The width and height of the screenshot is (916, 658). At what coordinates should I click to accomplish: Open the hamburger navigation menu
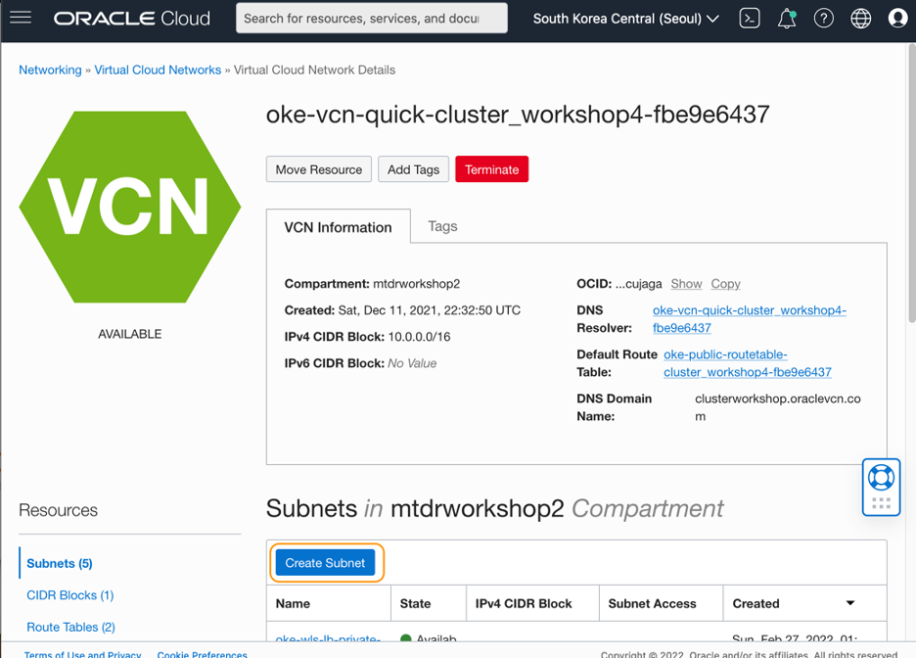point(21,18)
